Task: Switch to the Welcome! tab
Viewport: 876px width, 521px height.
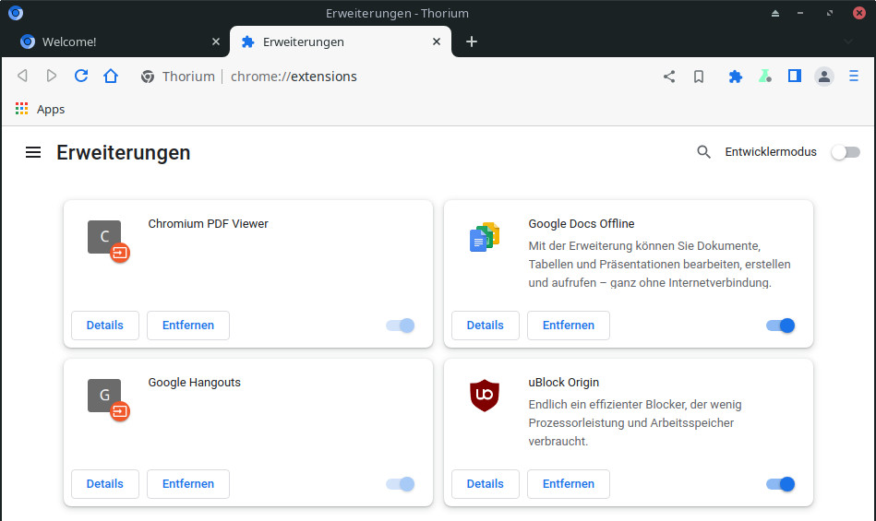Action: tap(115, 41)
